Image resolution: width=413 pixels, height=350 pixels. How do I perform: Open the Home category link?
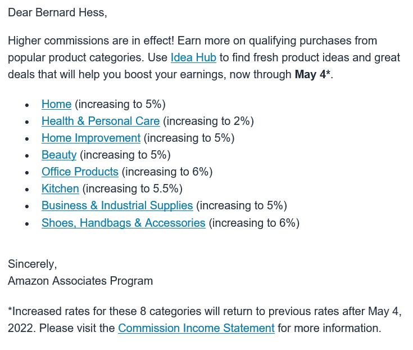pyautogui.click(x=56, y=104)
